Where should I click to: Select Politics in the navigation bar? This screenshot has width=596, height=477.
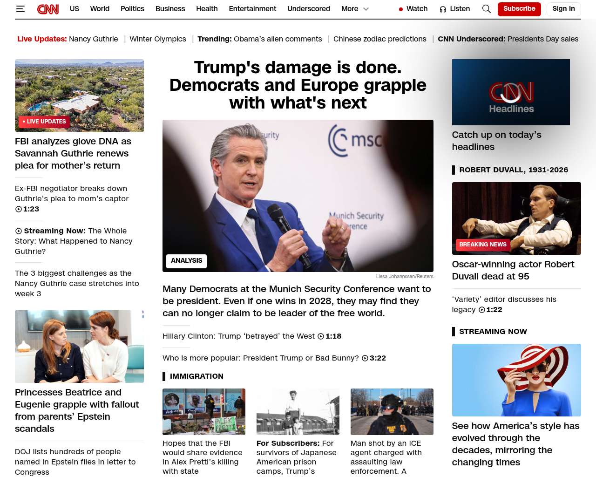click(132, 9)
